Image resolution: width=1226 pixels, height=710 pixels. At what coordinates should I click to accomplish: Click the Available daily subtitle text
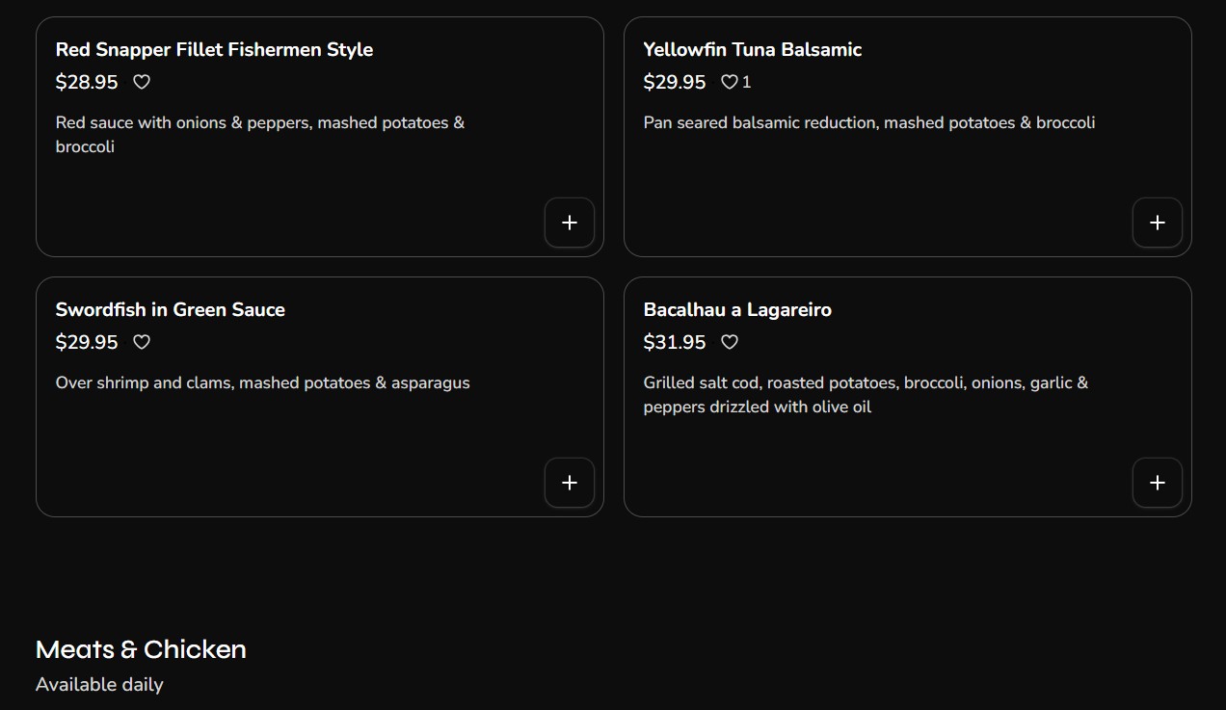[99, 685]
